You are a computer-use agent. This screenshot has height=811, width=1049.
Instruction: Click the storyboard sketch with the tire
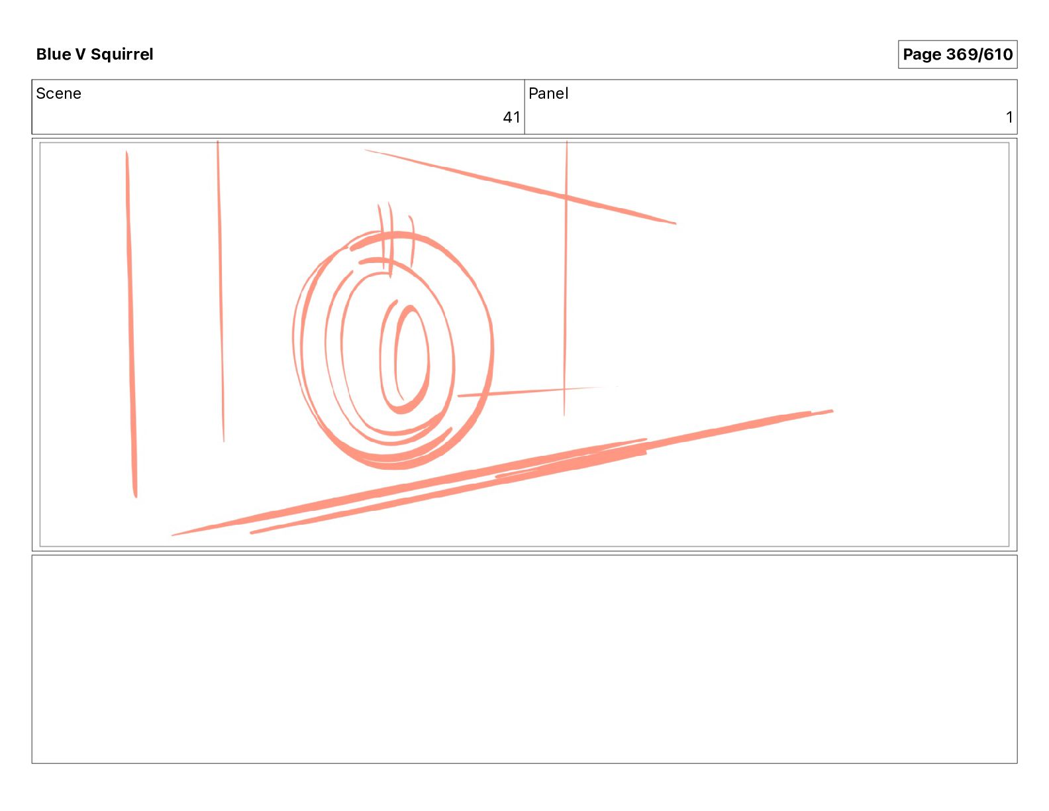point(524,345)
